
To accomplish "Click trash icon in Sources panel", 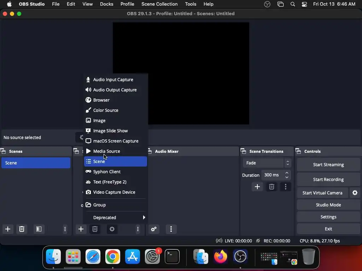I will [x=95, y=229].
